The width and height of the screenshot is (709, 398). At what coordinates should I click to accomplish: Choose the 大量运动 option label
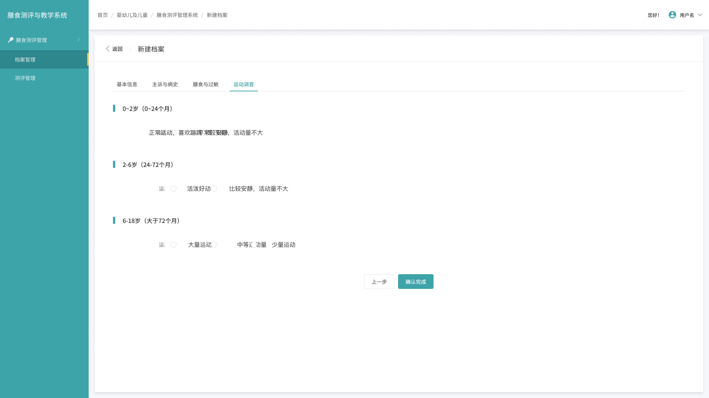tap(200, 245)
